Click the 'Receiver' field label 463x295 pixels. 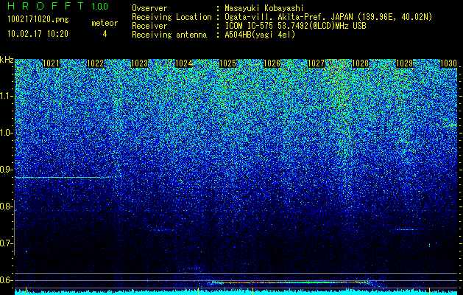tap(149, 26)
